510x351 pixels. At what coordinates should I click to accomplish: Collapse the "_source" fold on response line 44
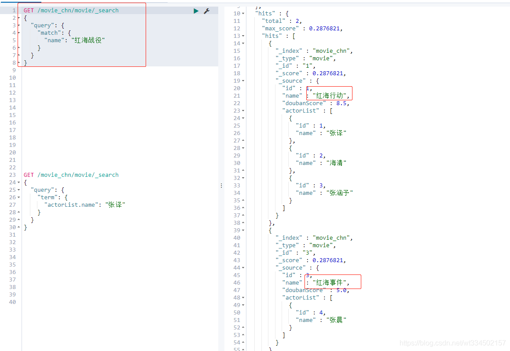coord(243,267)
